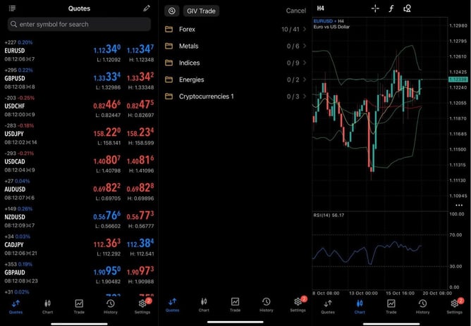Click the current price label 1.12338
Viewport: 471px width, 326px height.
point(458,80)
